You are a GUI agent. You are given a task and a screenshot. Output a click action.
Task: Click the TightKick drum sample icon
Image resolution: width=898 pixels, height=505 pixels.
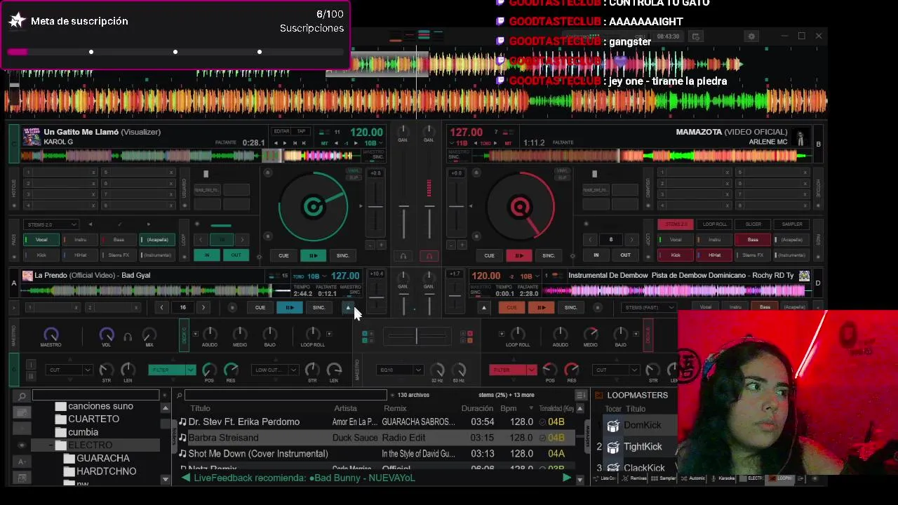613,447
